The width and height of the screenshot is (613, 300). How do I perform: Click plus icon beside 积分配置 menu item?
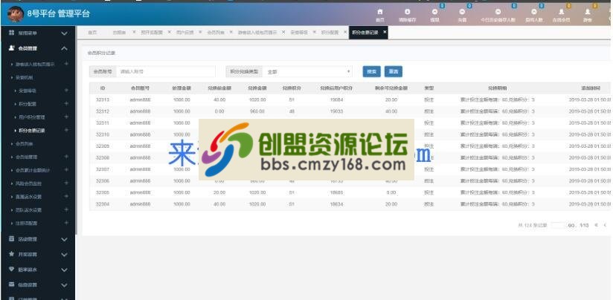pyautogui.click(x=66, y=104)
